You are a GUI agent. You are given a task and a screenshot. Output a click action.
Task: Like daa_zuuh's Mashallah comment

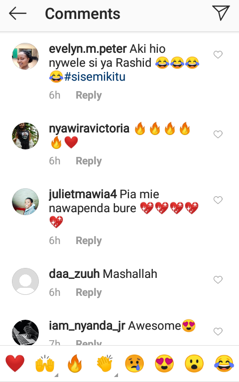tap(218, 280)
